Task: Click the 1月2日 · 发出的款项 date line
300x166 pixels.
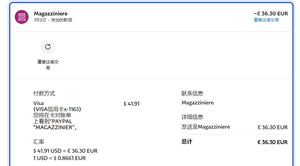Action: [53, 20]
